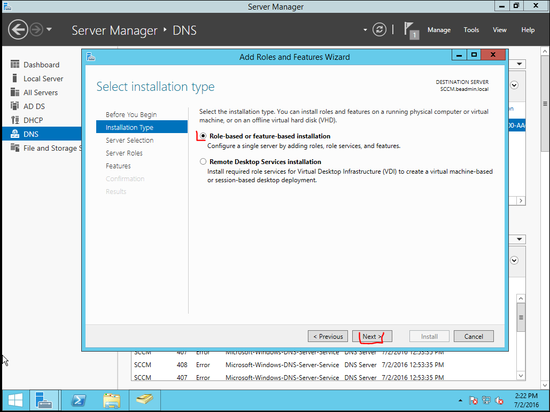Select Remote Desktop Services installation radio
This screenshot has width=550, height=412.
coord(203,161)
